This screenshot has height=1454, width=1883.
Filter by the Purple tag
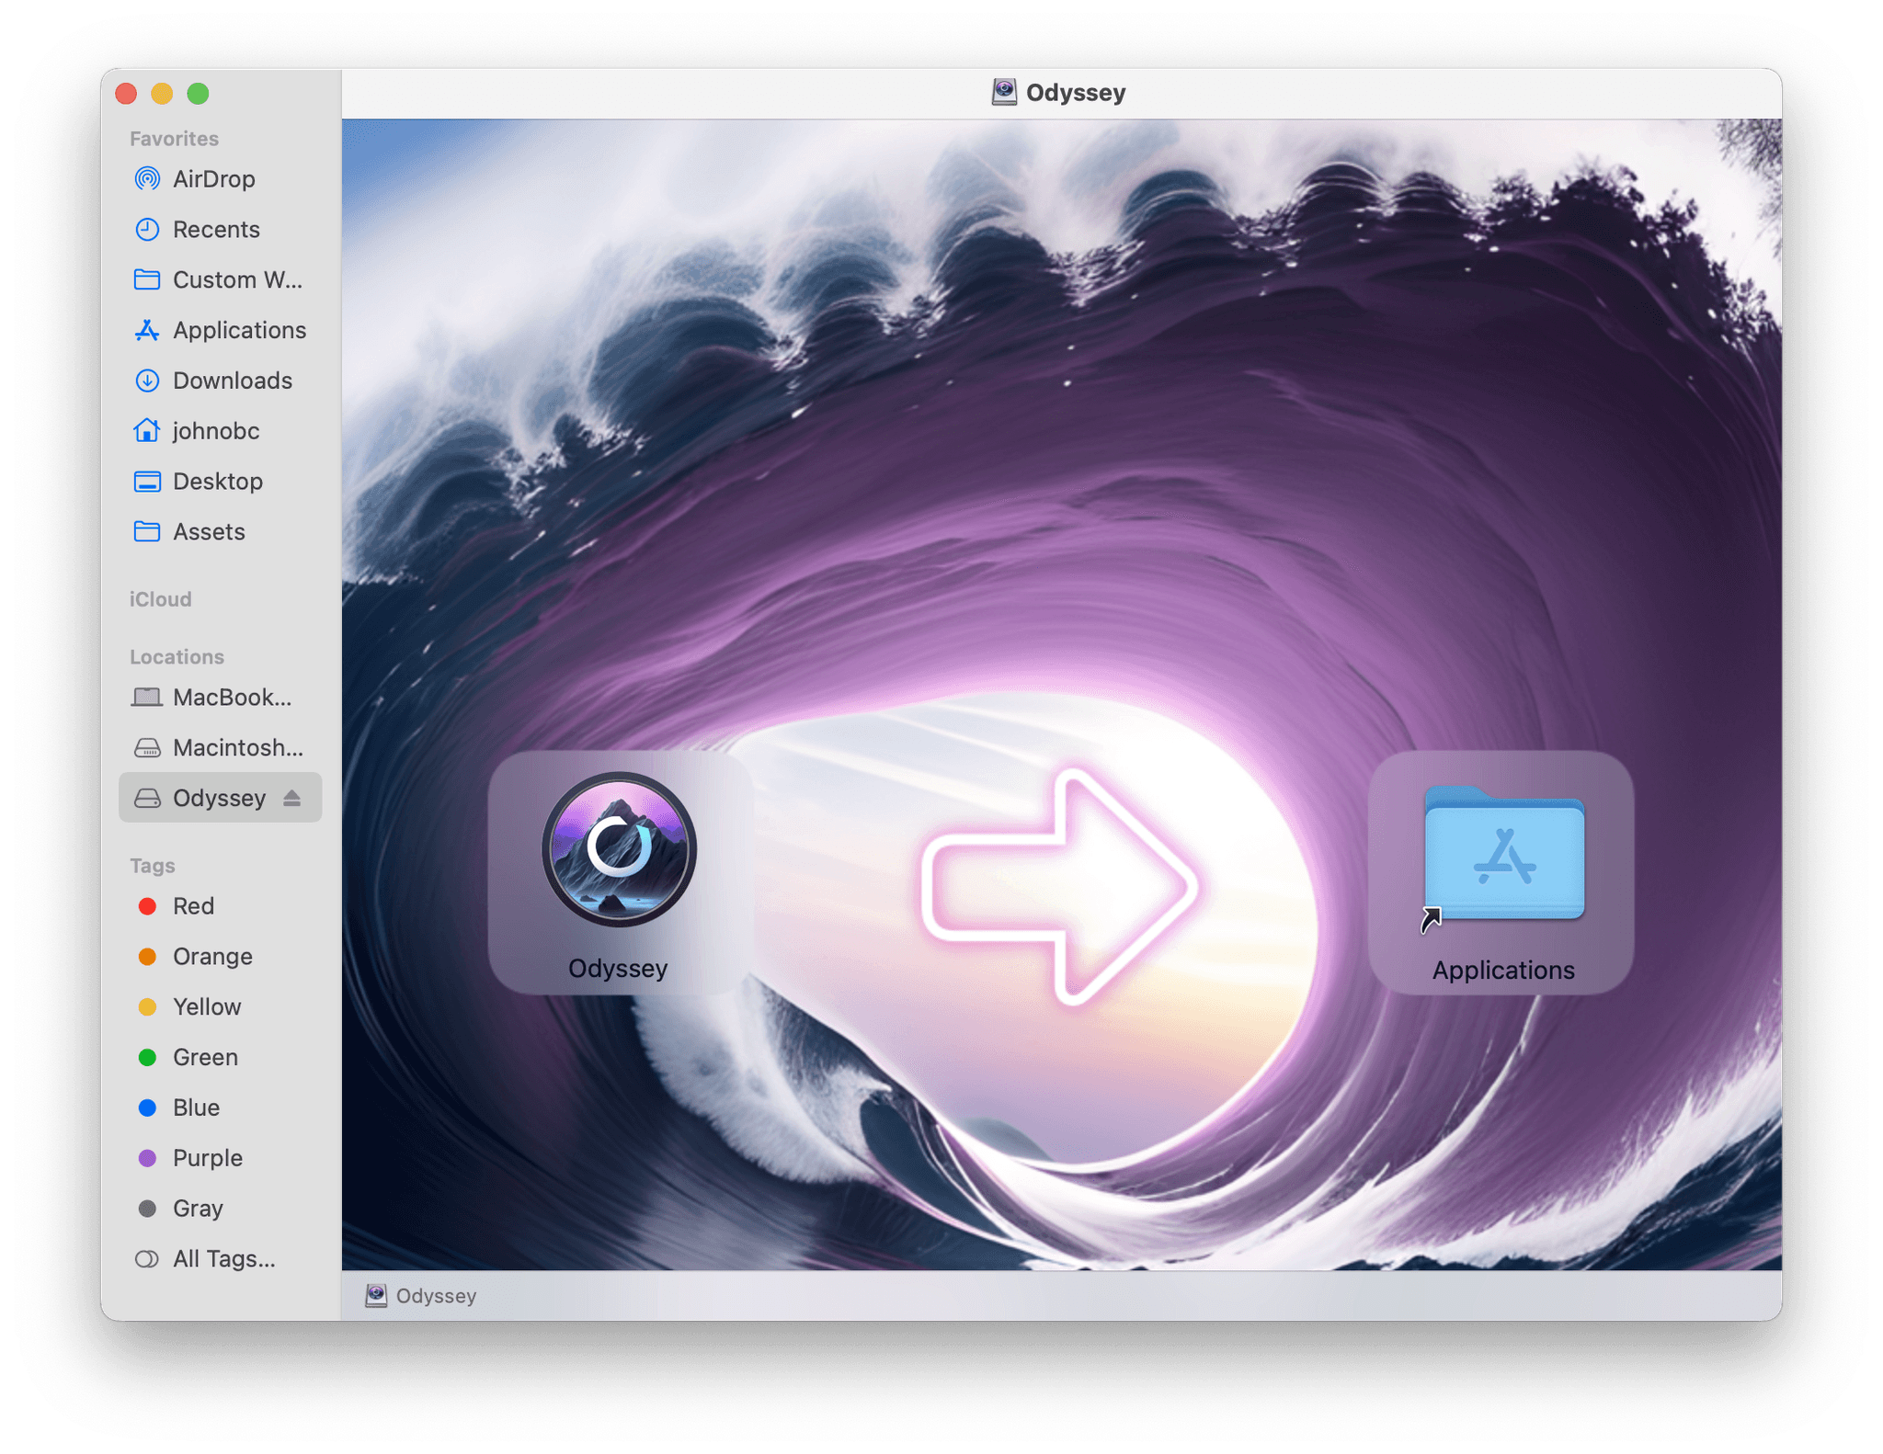pyautogui.click(x=207, y=1158)
